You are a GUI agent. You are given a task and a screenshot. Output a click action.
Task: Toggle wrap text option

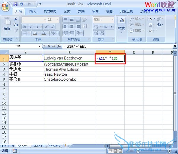[85, 20]
